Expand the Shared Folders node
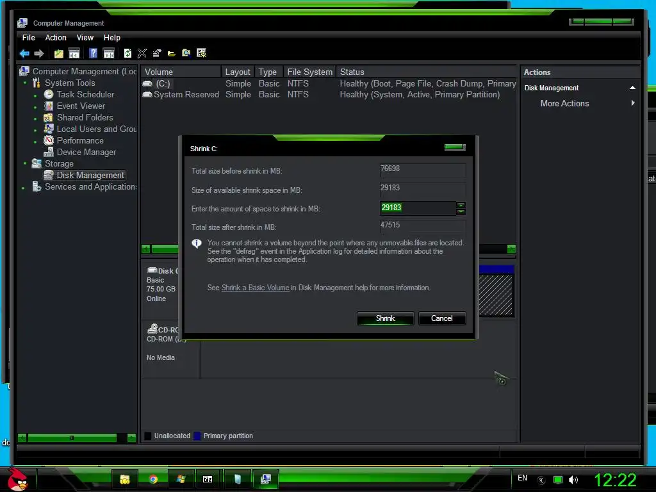Screen dimensions: 656x492 tap(35, 119)
